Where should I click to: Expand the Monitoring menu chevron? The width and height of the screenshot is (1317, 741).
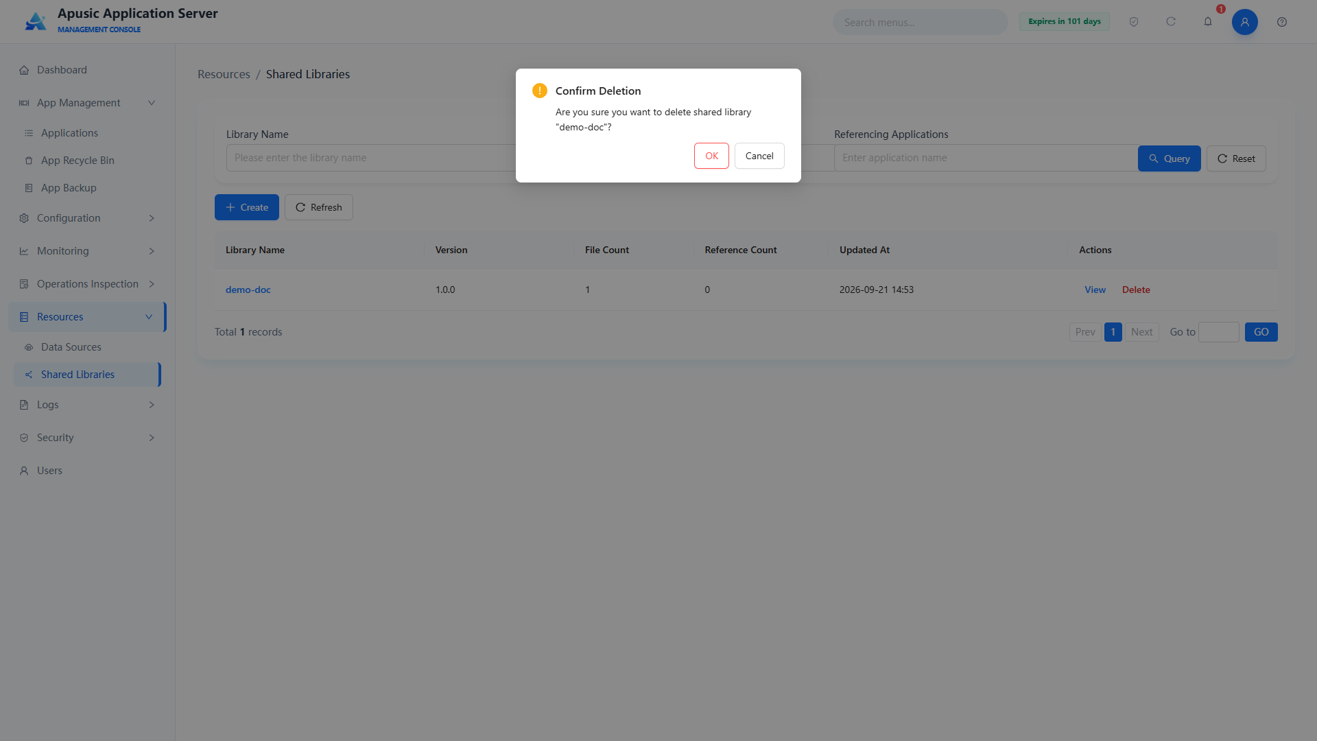(x=152, y=251)
